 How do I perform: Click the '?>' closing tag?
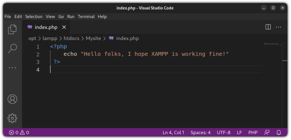tap(57, 62)
